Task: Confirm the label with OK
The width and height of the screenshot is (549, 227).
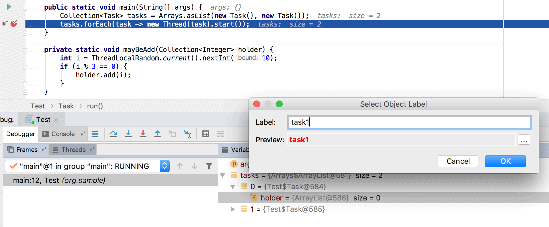Action: [505, 161]
